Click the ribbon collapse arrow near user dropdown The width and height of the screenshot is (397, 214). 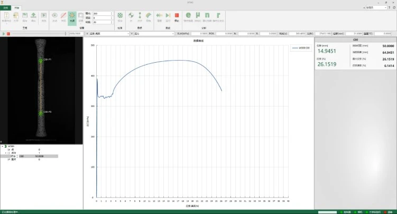click(364, 8)
